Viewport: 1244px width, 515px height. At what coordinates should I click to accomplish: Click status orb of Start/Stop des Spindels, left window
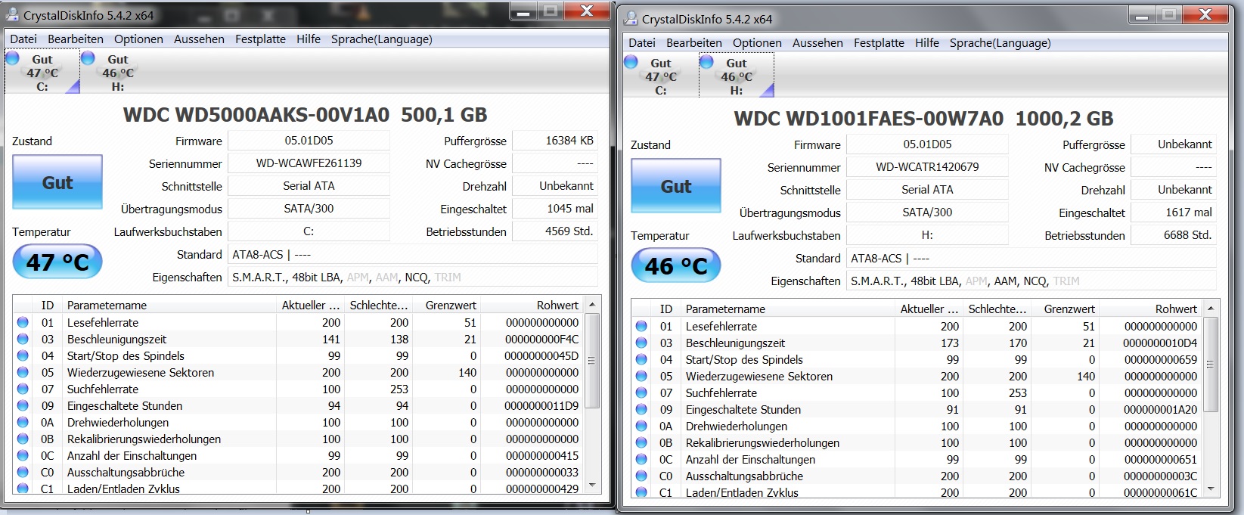pos(23,355)
